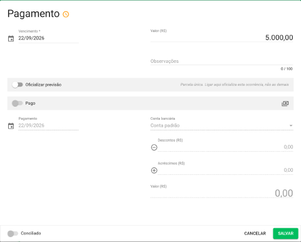Click the SALVAR button

point(285,233)
